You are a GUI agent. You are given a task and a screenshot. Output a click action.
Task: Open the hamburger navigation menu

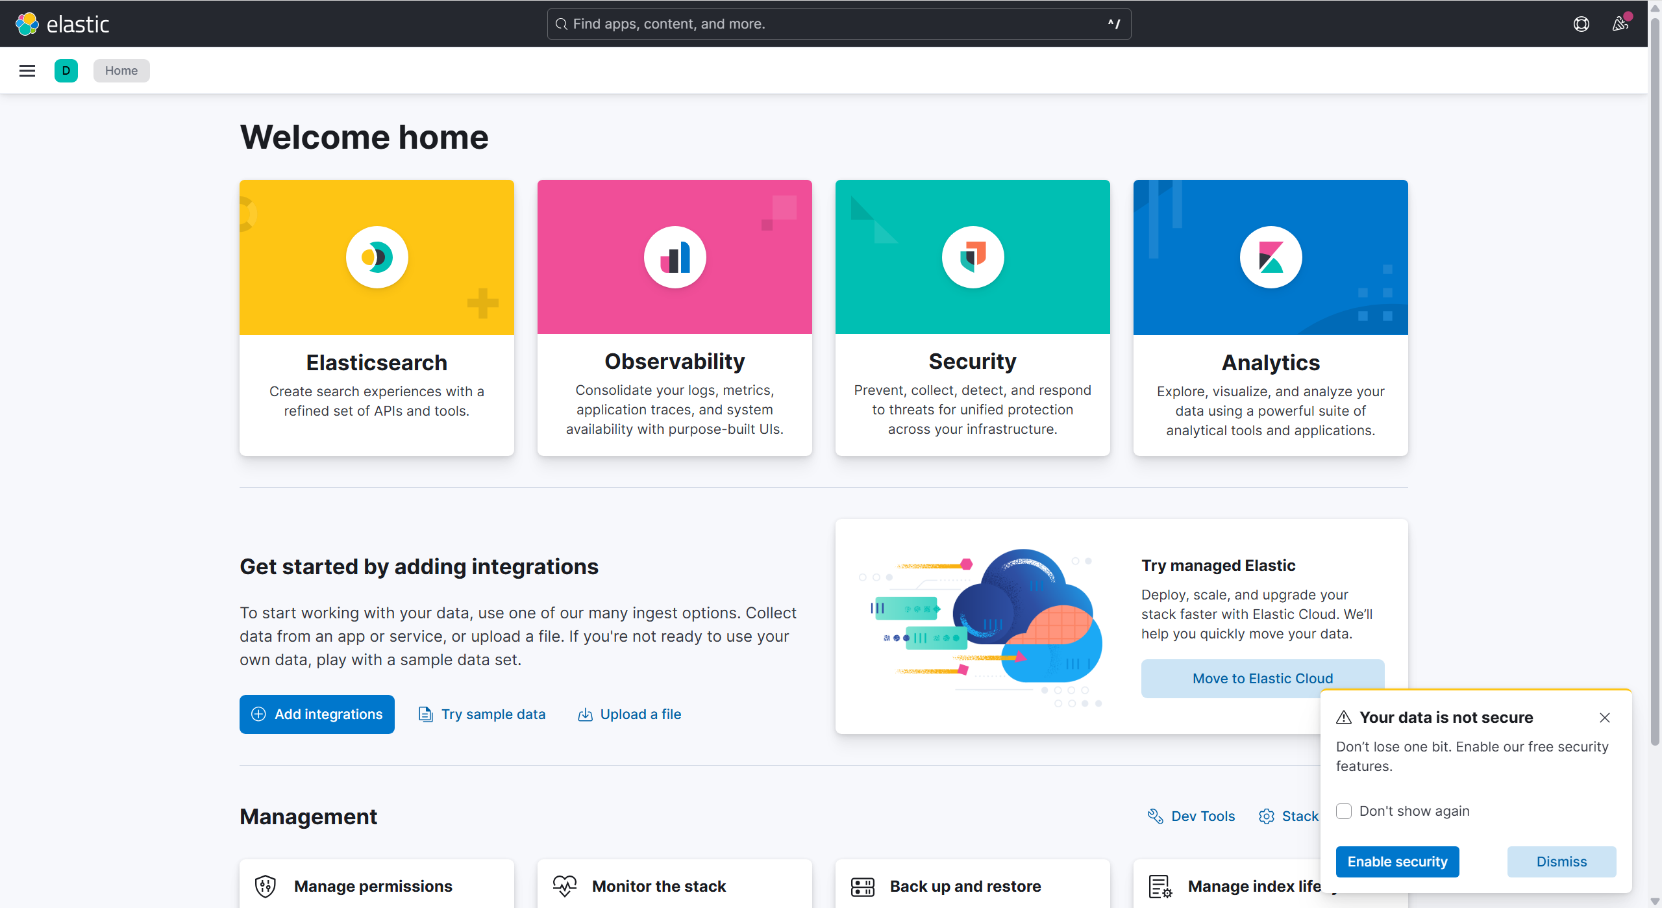click(27, 71)
